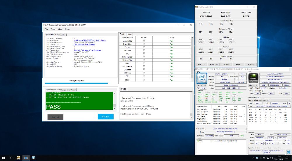Select the System Info tab
The height and width of the screenshot is (161, 292).
click(x=50, y=34)
